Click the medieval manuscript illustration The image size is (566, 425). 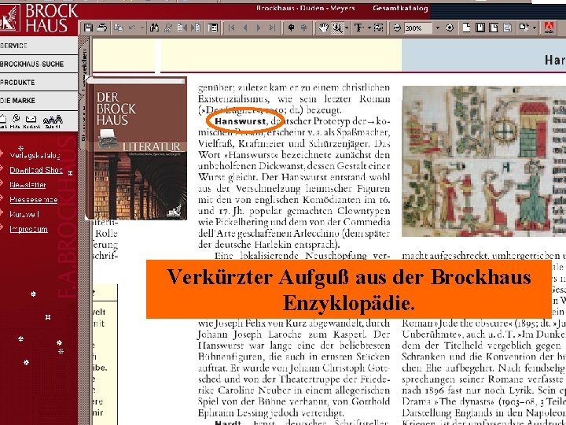pyautogui.click(x=483, y=161)
